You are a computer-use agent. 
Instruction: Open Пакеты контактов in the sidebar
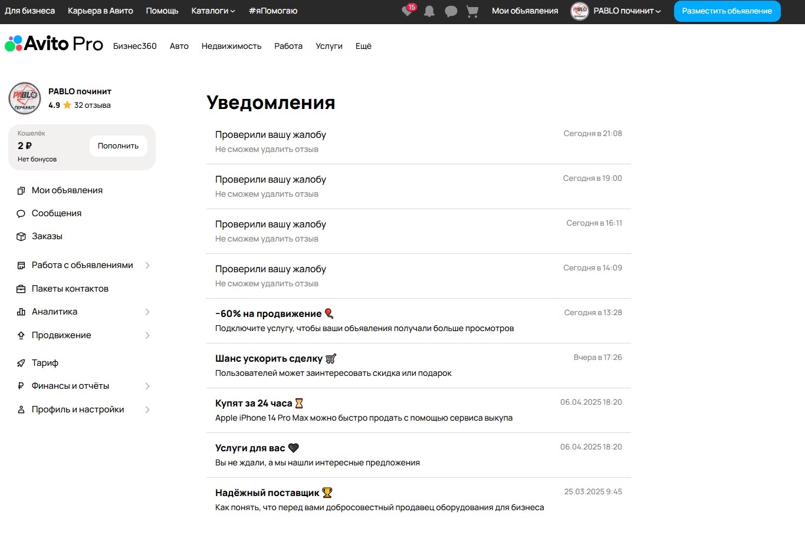[x=70, y=289]
